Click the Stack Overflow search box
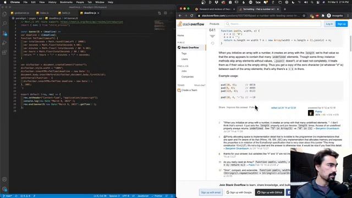 273,24
